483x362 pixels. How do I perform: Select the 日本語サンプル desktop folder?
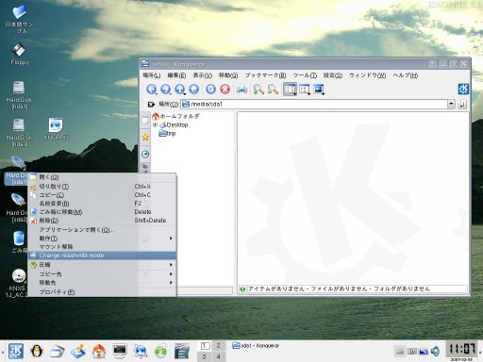[x=19, y=20]
